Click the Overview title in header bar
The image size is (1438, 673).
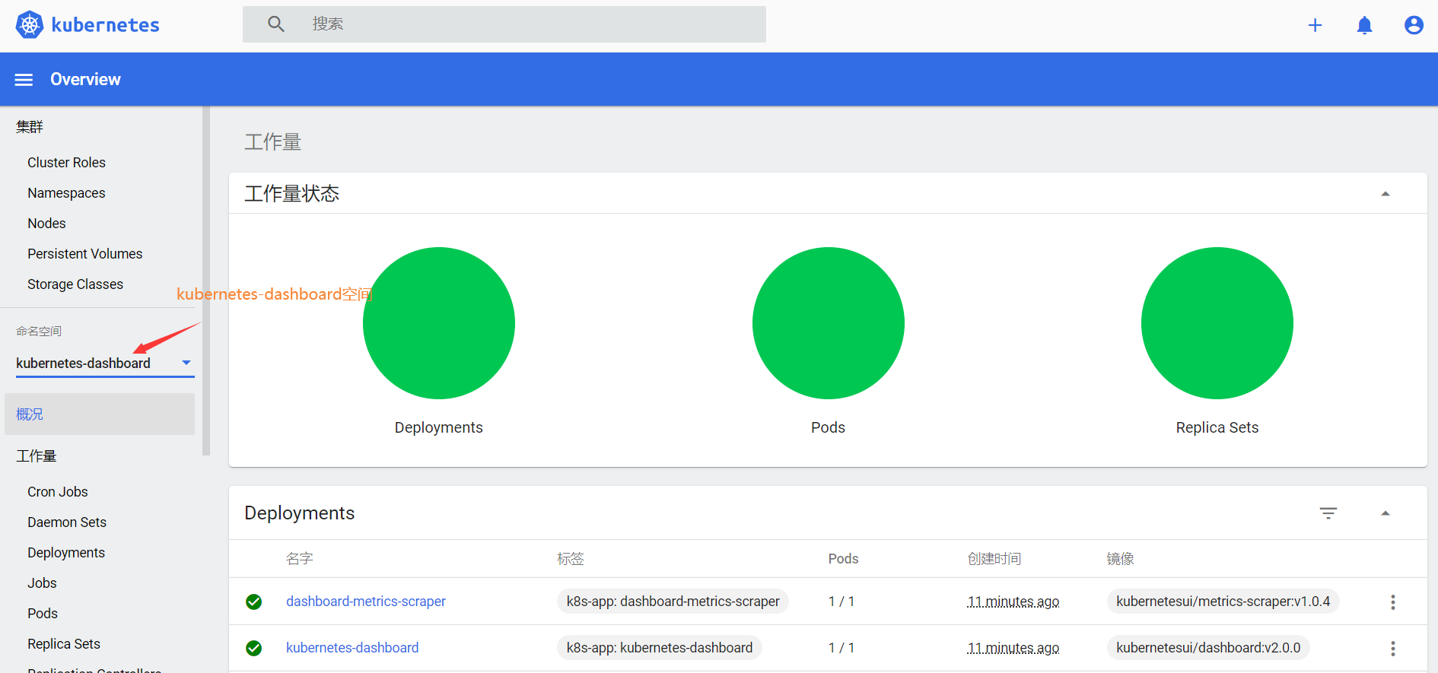[x=85, y=79]
